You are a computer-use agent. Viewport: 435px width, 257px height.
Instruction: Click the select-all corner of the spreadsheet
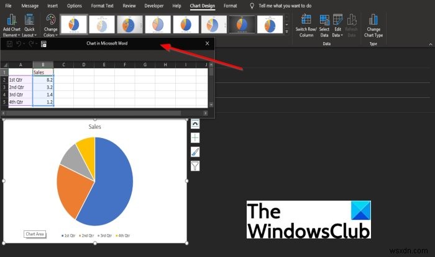4,64
